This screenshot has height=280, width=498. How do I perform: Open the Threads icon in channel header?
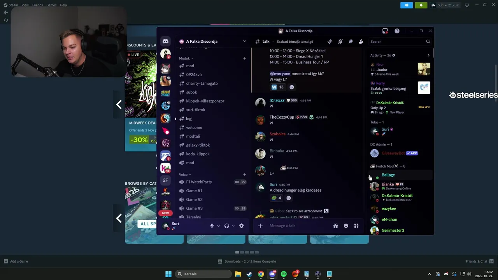tap(330, 42)
